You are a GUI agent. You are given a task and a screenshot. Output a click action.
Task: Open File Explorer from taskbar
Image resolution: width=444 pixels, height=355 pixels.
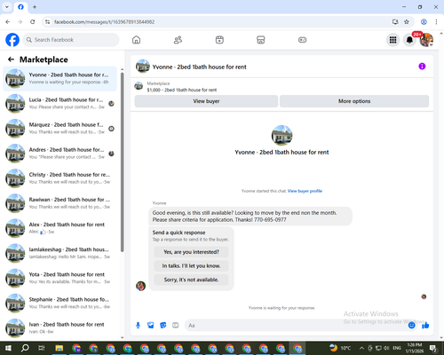(59, 348)
